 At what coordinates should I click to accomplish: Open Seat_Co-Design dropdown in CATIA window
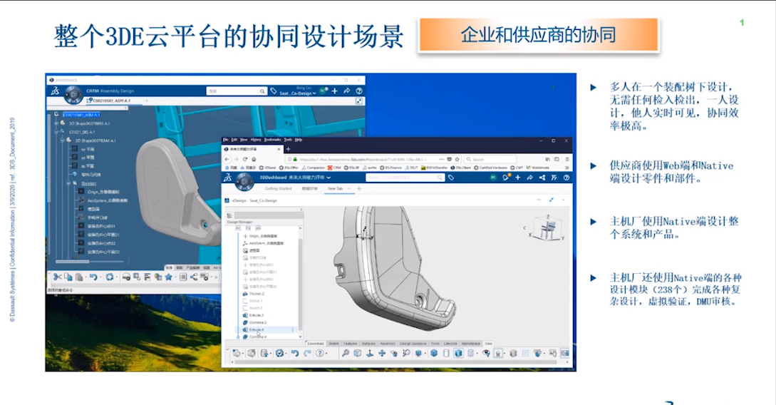(x=297, y=93)
